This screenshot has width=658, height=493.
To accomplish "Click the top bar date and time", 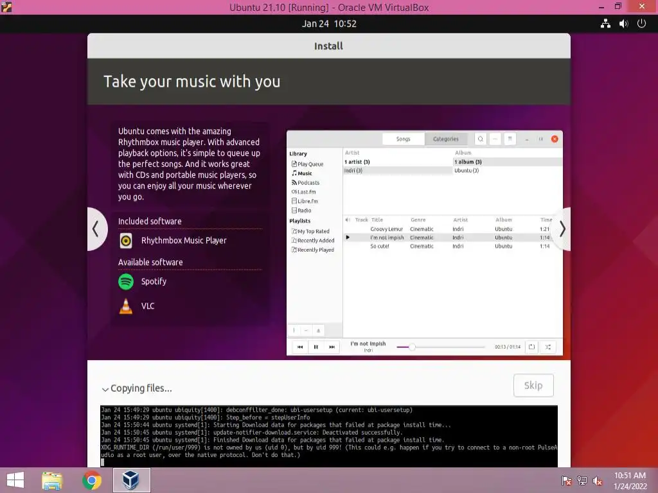I will [329, 24].
